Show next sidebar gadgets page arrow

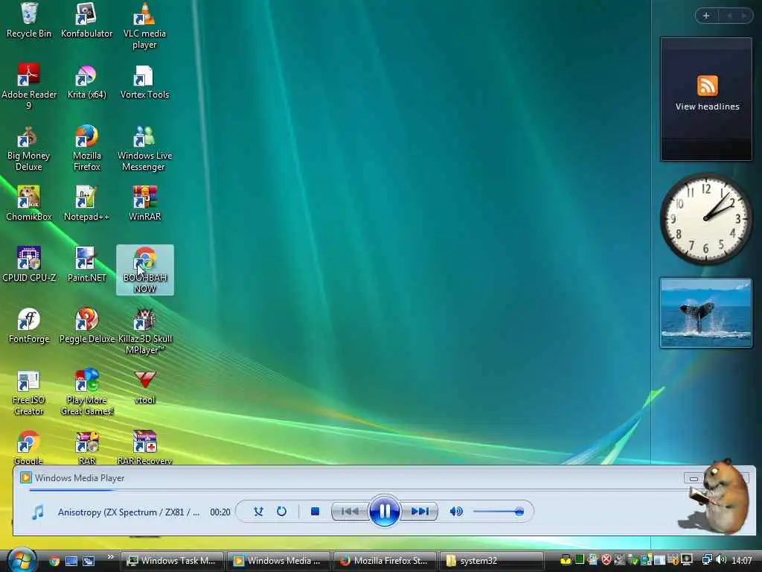point(743,16)
